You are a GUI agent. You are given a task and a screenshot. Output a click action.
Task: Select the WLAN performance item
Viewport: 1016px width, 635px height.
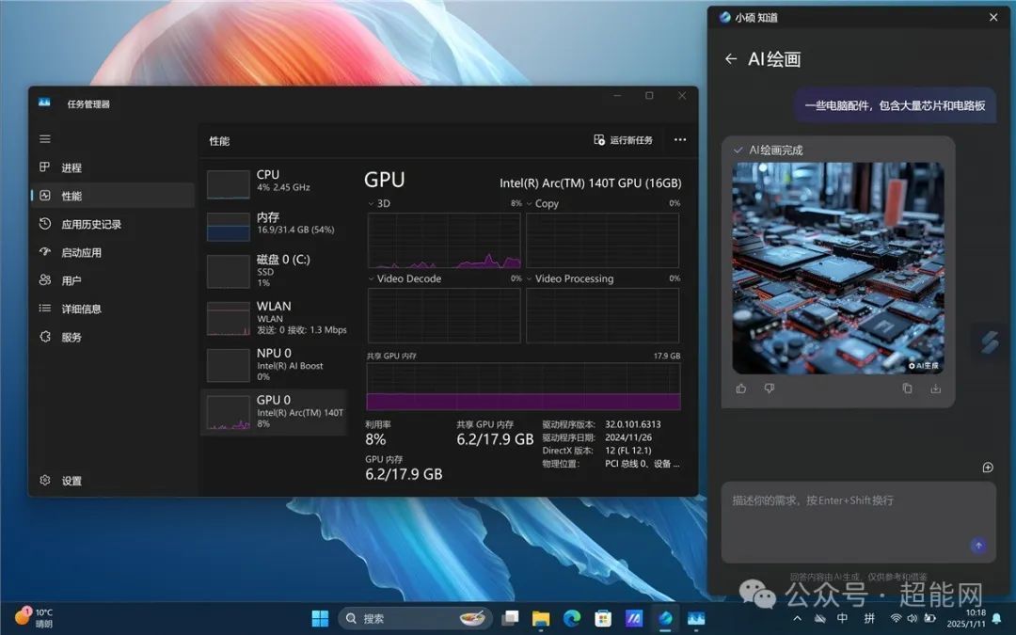coord(274,318)
